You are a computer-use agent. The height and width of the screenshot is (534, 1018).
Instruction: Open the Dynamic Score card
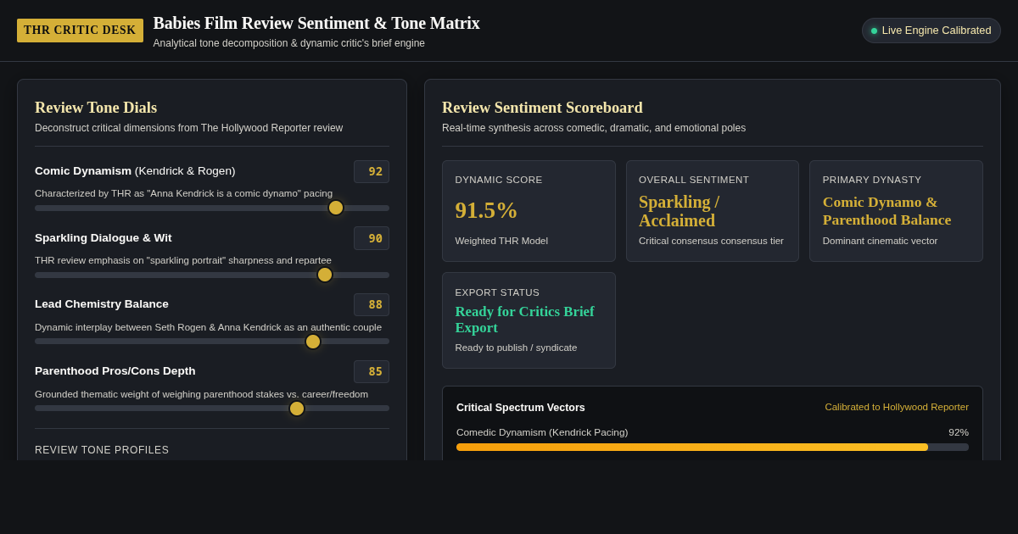(x=529, y=211)
